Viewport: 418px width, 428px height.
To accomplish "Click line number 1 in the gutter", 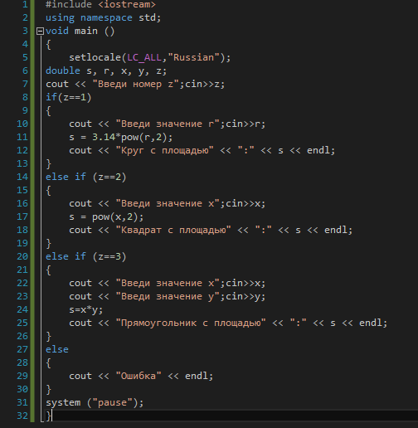I will pos(25,4).
